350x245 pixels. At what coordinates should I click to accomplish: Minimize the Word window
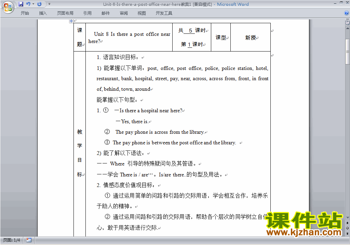point(335,3)
